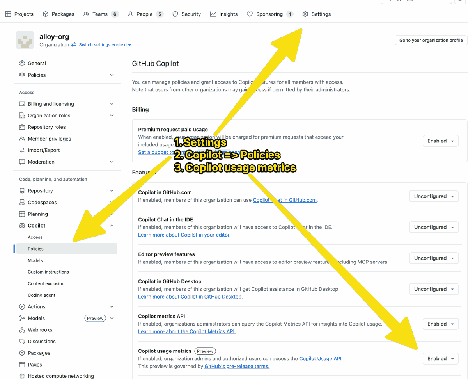Open the Copilot in GitHub.com Unconfigured dropdown
This screenshot has height=379, width=468.
tap(434, 196)
